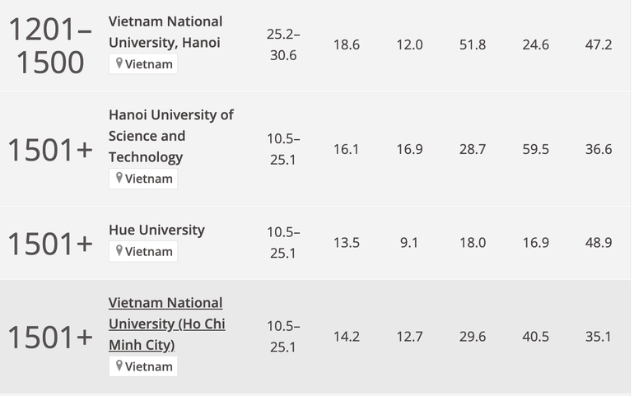Viewport: 634px width, 396px height.
Task: Click the Vietnam tag under Hanoi University of Science and Technology
Action: [x=149, y=179]
